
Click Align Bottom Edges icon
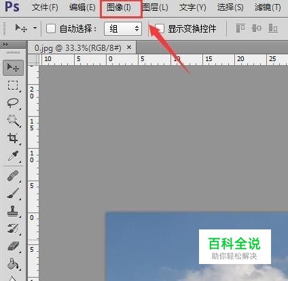(273, 29)
